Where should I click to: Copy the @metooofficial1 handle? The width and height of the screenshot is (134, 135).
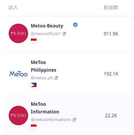[64, 34]
